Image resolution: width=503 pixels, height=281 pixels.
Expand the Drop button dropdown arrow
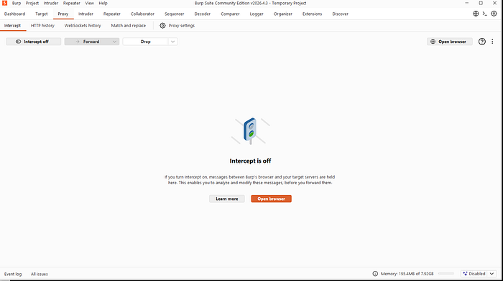point(172,42)
